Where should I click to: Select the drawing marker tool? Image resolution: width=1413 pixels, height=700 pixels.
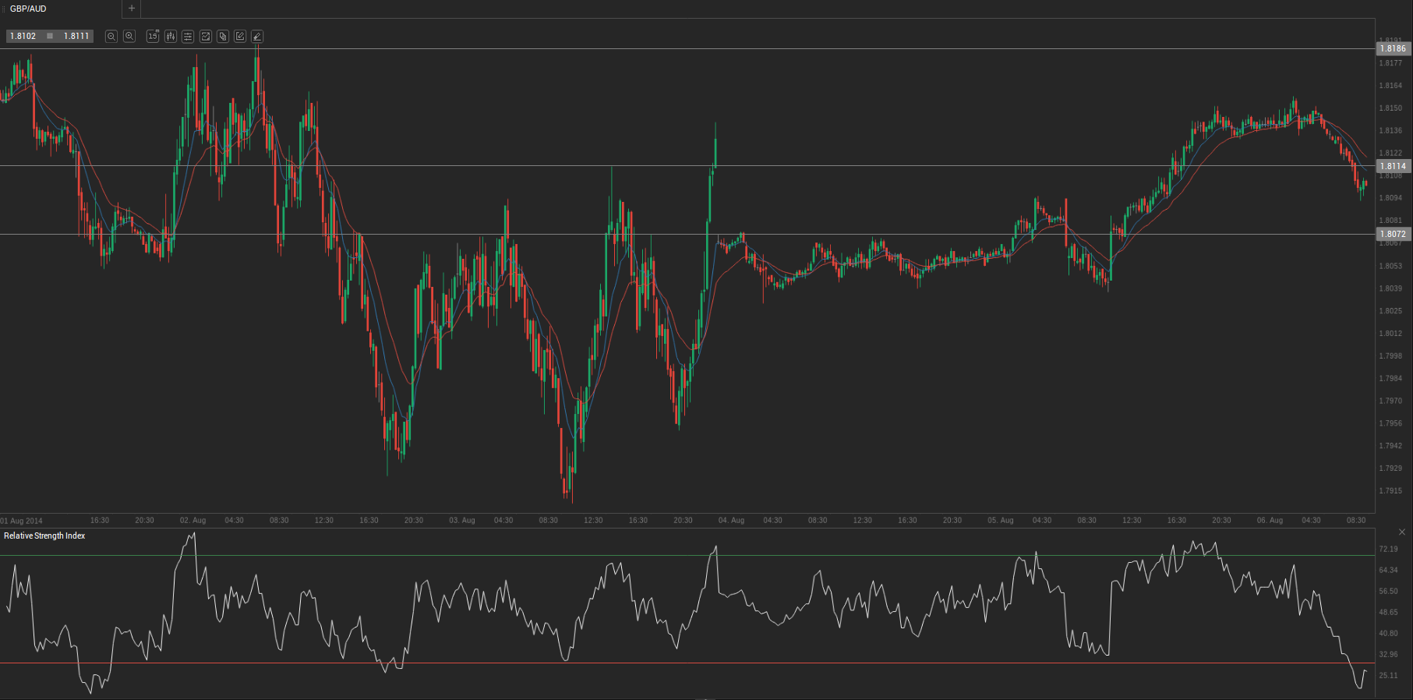257,37
